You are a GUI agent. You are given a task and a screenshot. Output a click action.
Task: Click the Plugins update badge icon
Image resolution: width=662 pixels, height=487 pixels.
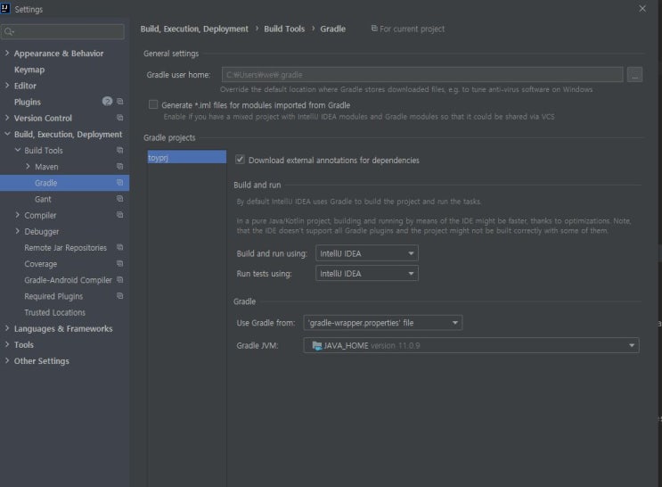107,102
